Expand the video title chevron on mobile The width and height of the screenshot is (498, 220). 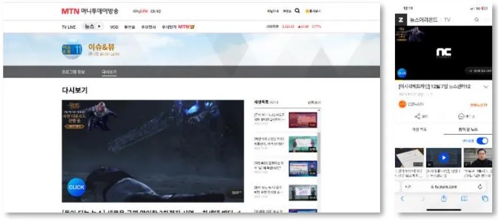pos(486,87)
